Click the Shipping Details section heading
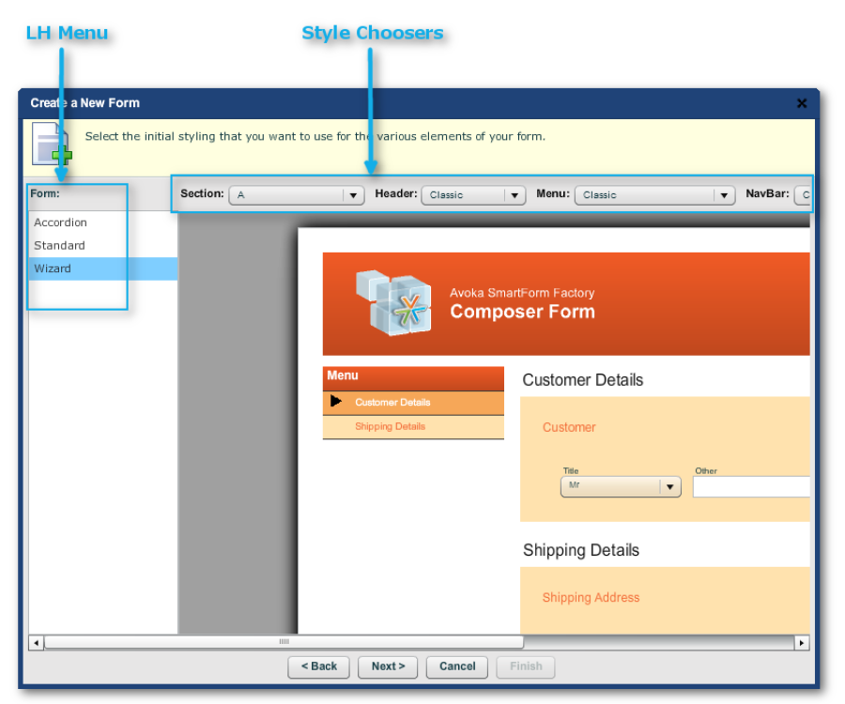This screenshot has height=704, width=845. [x=581, y=550]
